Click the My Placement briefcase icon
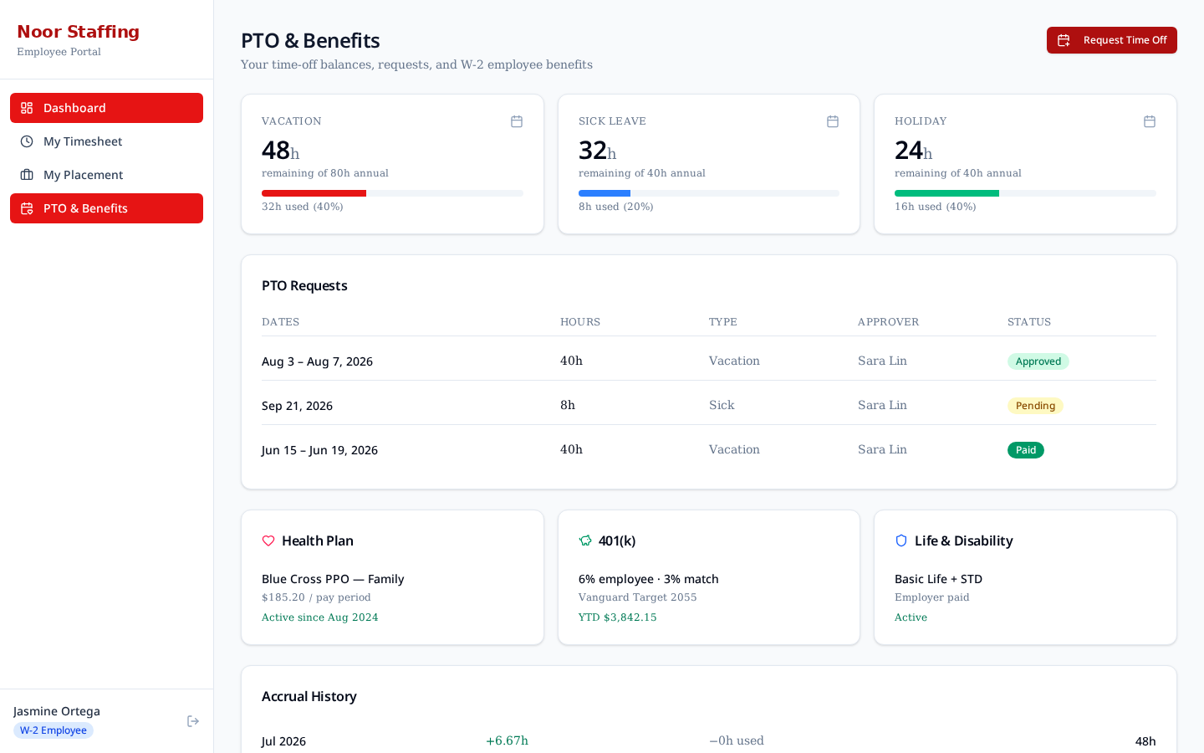The height and width of the screenshot is (753, 1204). pos(27,175)
